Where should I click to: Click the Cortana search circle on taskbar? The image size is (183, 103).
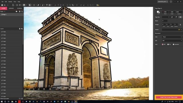tap(5, 102)
